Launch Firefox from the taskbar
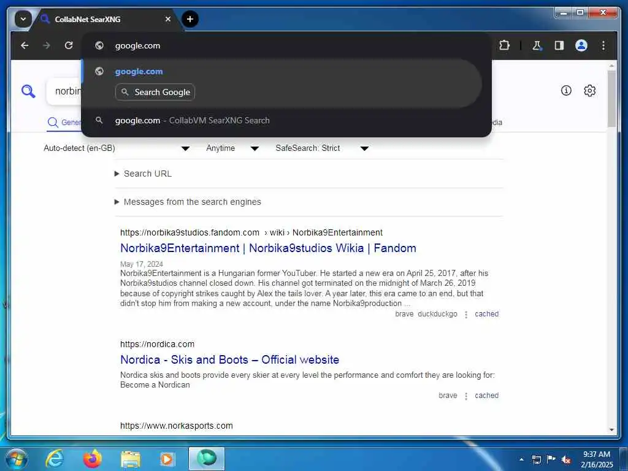Image resolution: width=628 pixels, height=471 pixels. coord(92,459)
